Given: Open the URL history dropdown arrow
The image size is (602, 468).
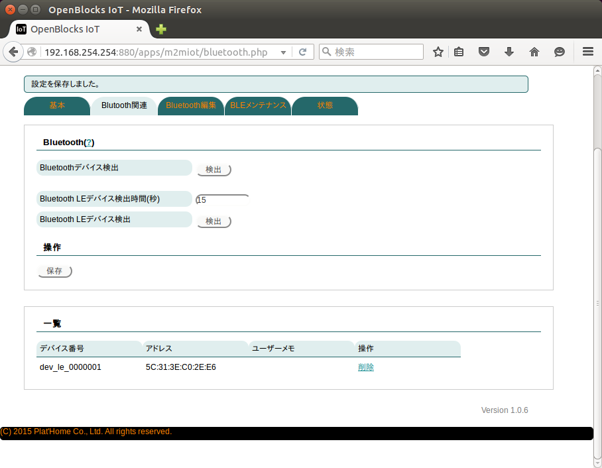Looking at the screenshot, I should [x=283, y=52].
